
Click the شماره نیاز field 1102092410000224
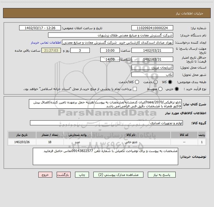click(x=152, y=28)
